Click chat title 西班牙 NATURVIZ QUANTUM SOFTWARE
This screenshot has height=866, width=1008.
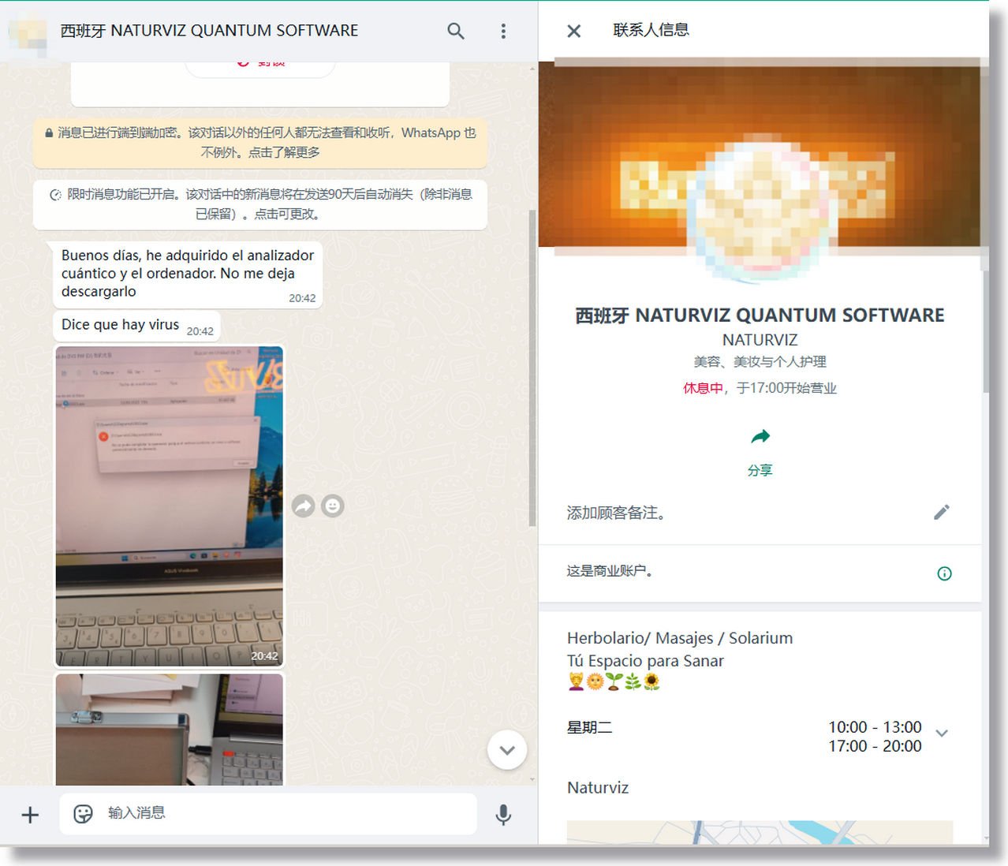pyautogui.click(x=209, y=31)
